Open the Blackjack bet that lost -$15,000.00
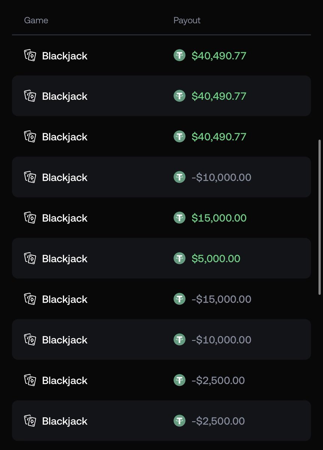This screenshot has height=450, width=323. click(x=161, y=299)
